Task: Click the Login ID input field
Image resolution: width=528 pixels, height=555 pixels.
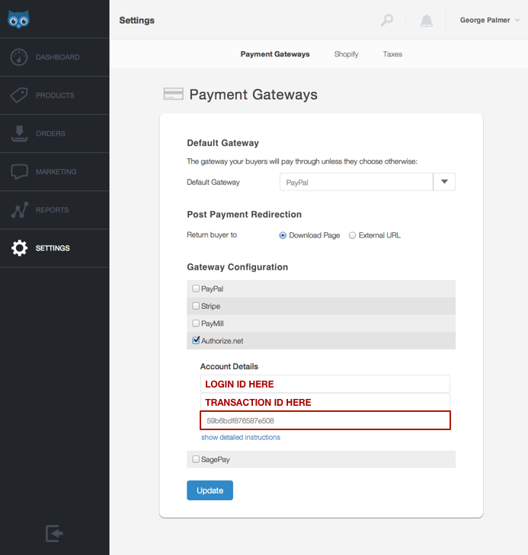Action: (325, 384)
